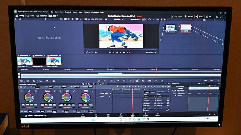Pick black point beside Lift
Viewport: 241px width, 135px height.
22,91
